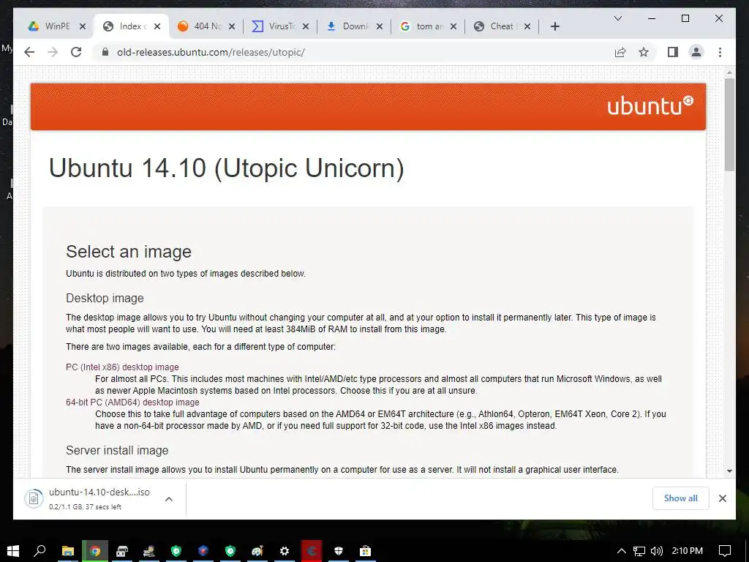The height and width of the screenshot is (562, 749).
Task: Close the 404 tab
Action: pyautogui.click(x=232, y=26)
